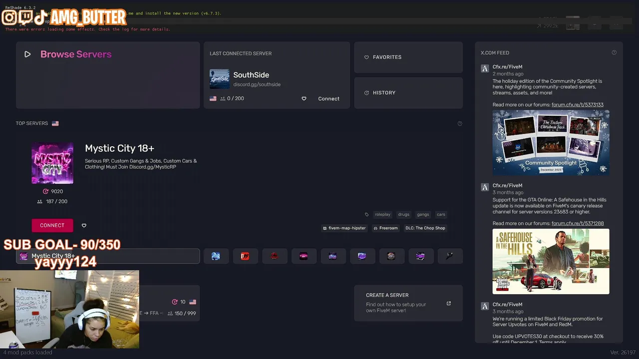
Task: Select the eighth purple server icon in strip
Action: pyautogui.click(x=420, y=256)
